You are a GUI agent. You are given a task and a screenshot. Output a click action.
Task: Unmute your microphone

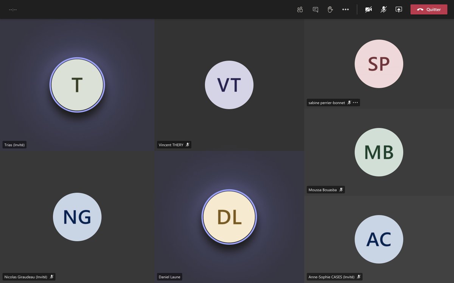(384, 9)
